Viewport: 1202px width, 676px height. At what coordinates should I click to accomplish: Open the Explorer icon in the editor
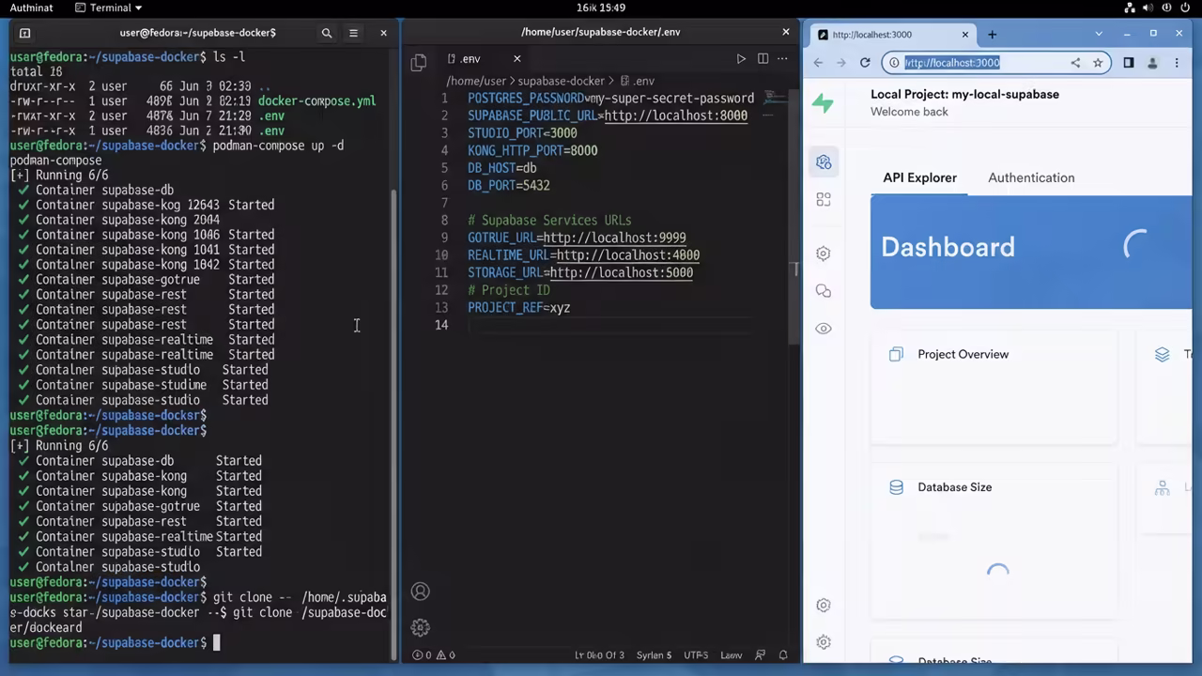419,63
